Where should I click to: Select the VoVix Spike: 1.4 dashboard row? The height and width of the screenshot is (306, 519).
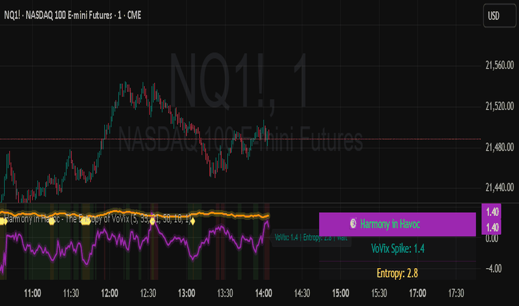(x=397, y=249)
